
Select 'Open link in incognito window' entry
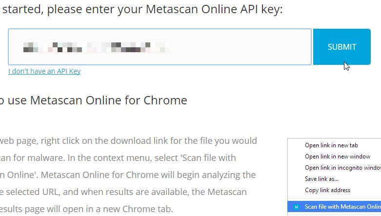point(342,168)
